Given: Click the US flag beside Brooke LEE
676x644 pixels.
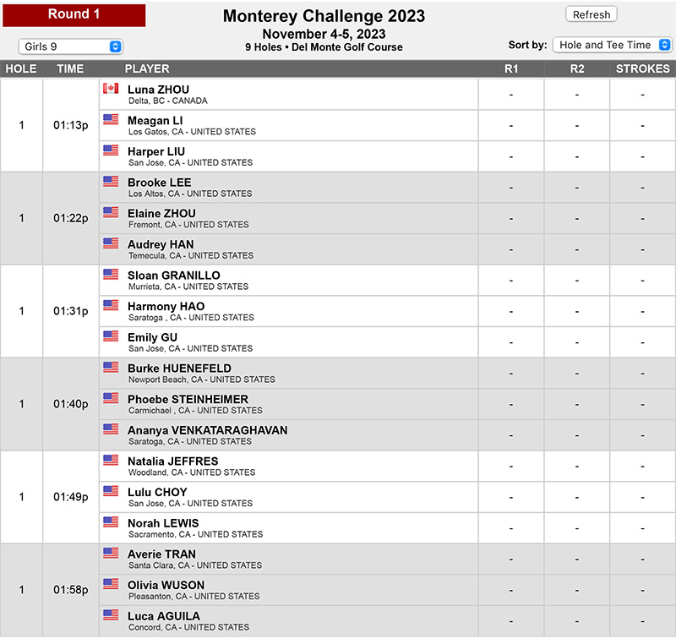Looking at the screenshot, I should pyautogui.click(x=111, y=182).
